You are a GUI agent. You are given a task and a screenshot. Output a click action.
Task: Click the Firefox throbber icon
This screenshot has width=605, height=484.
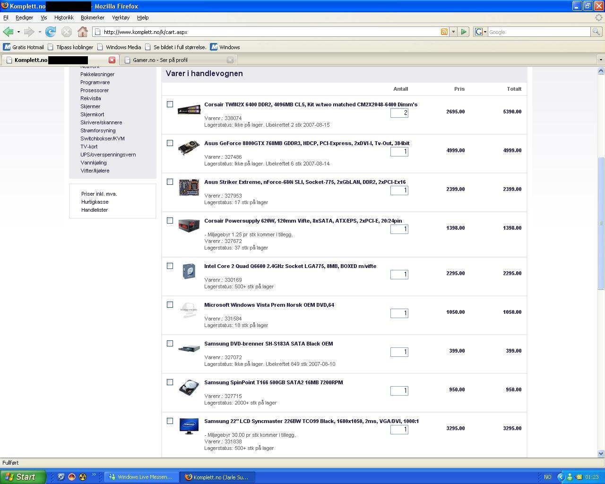coord(599,17)
